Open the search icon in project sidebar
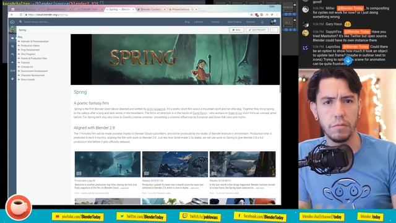 (12, 46)
